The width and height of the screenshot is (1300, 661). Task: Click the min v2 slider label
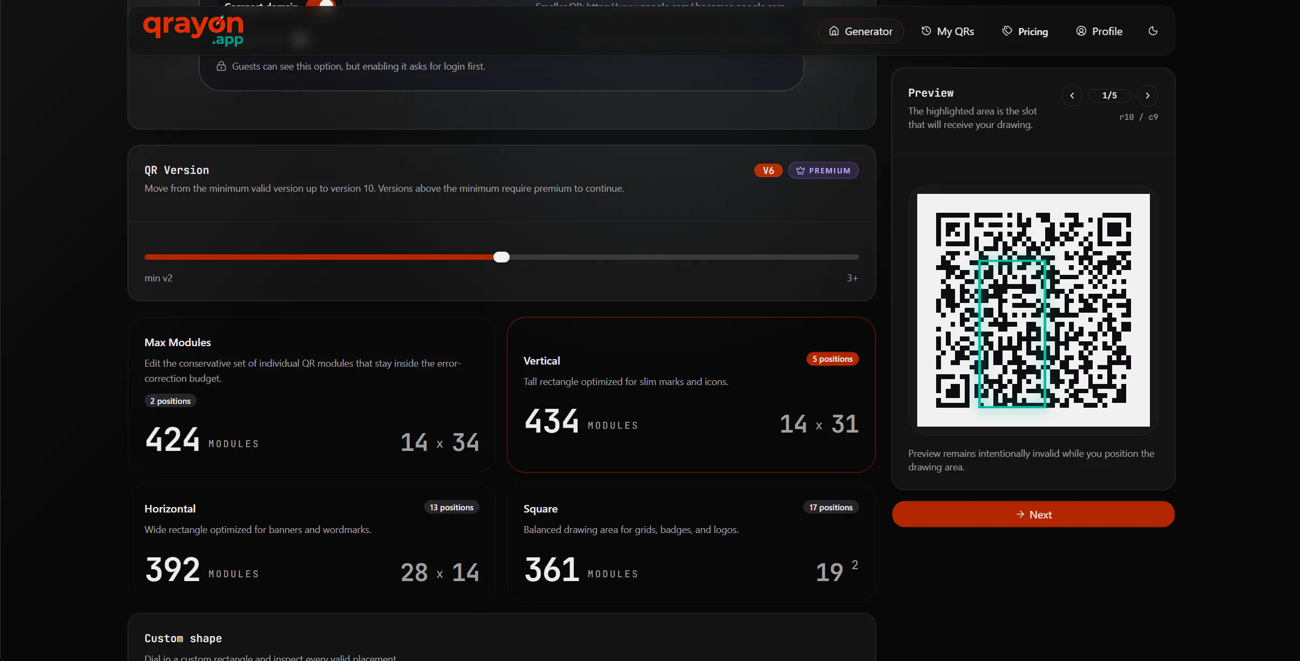pos(158,278)
